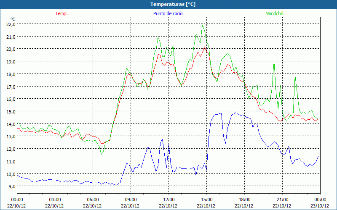
Task: Click the 14,0 y-axis value
Action: pyautogui.click(x=11, y=124)
